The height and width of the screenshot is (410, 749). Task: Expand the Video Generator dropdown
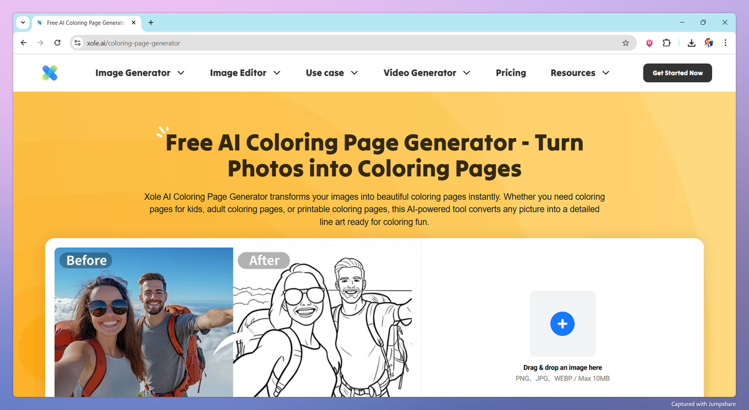click(426, 72)
